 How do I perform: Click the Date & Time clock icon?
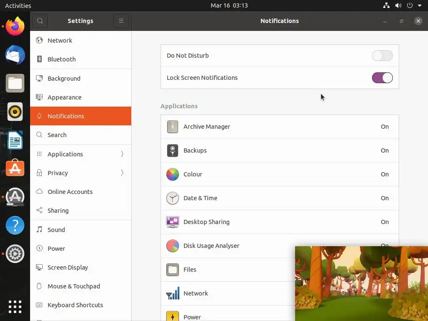coord(173,198)
